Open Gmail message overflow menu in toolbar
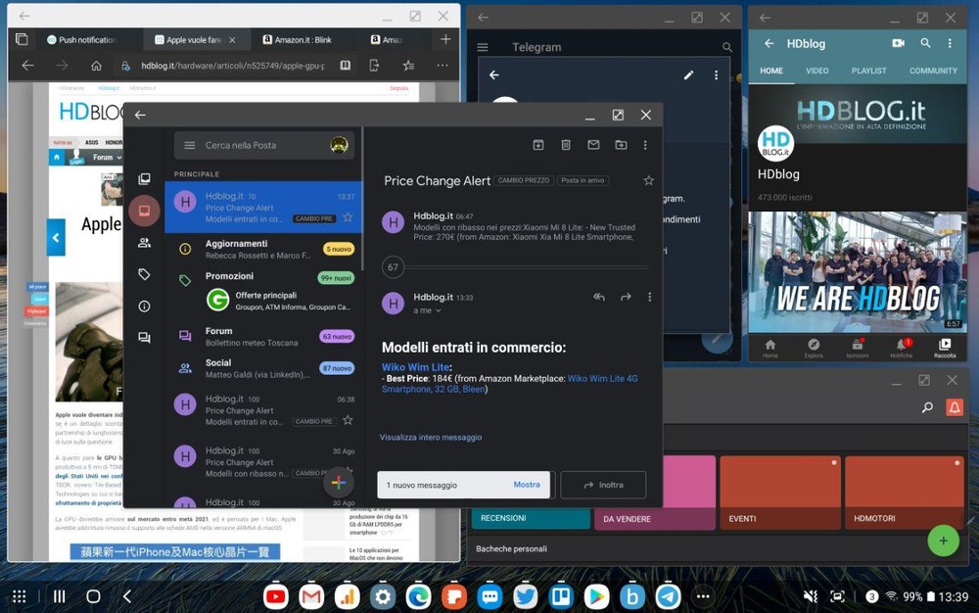Viewport: 979px width, 613px height. point(645,145)
